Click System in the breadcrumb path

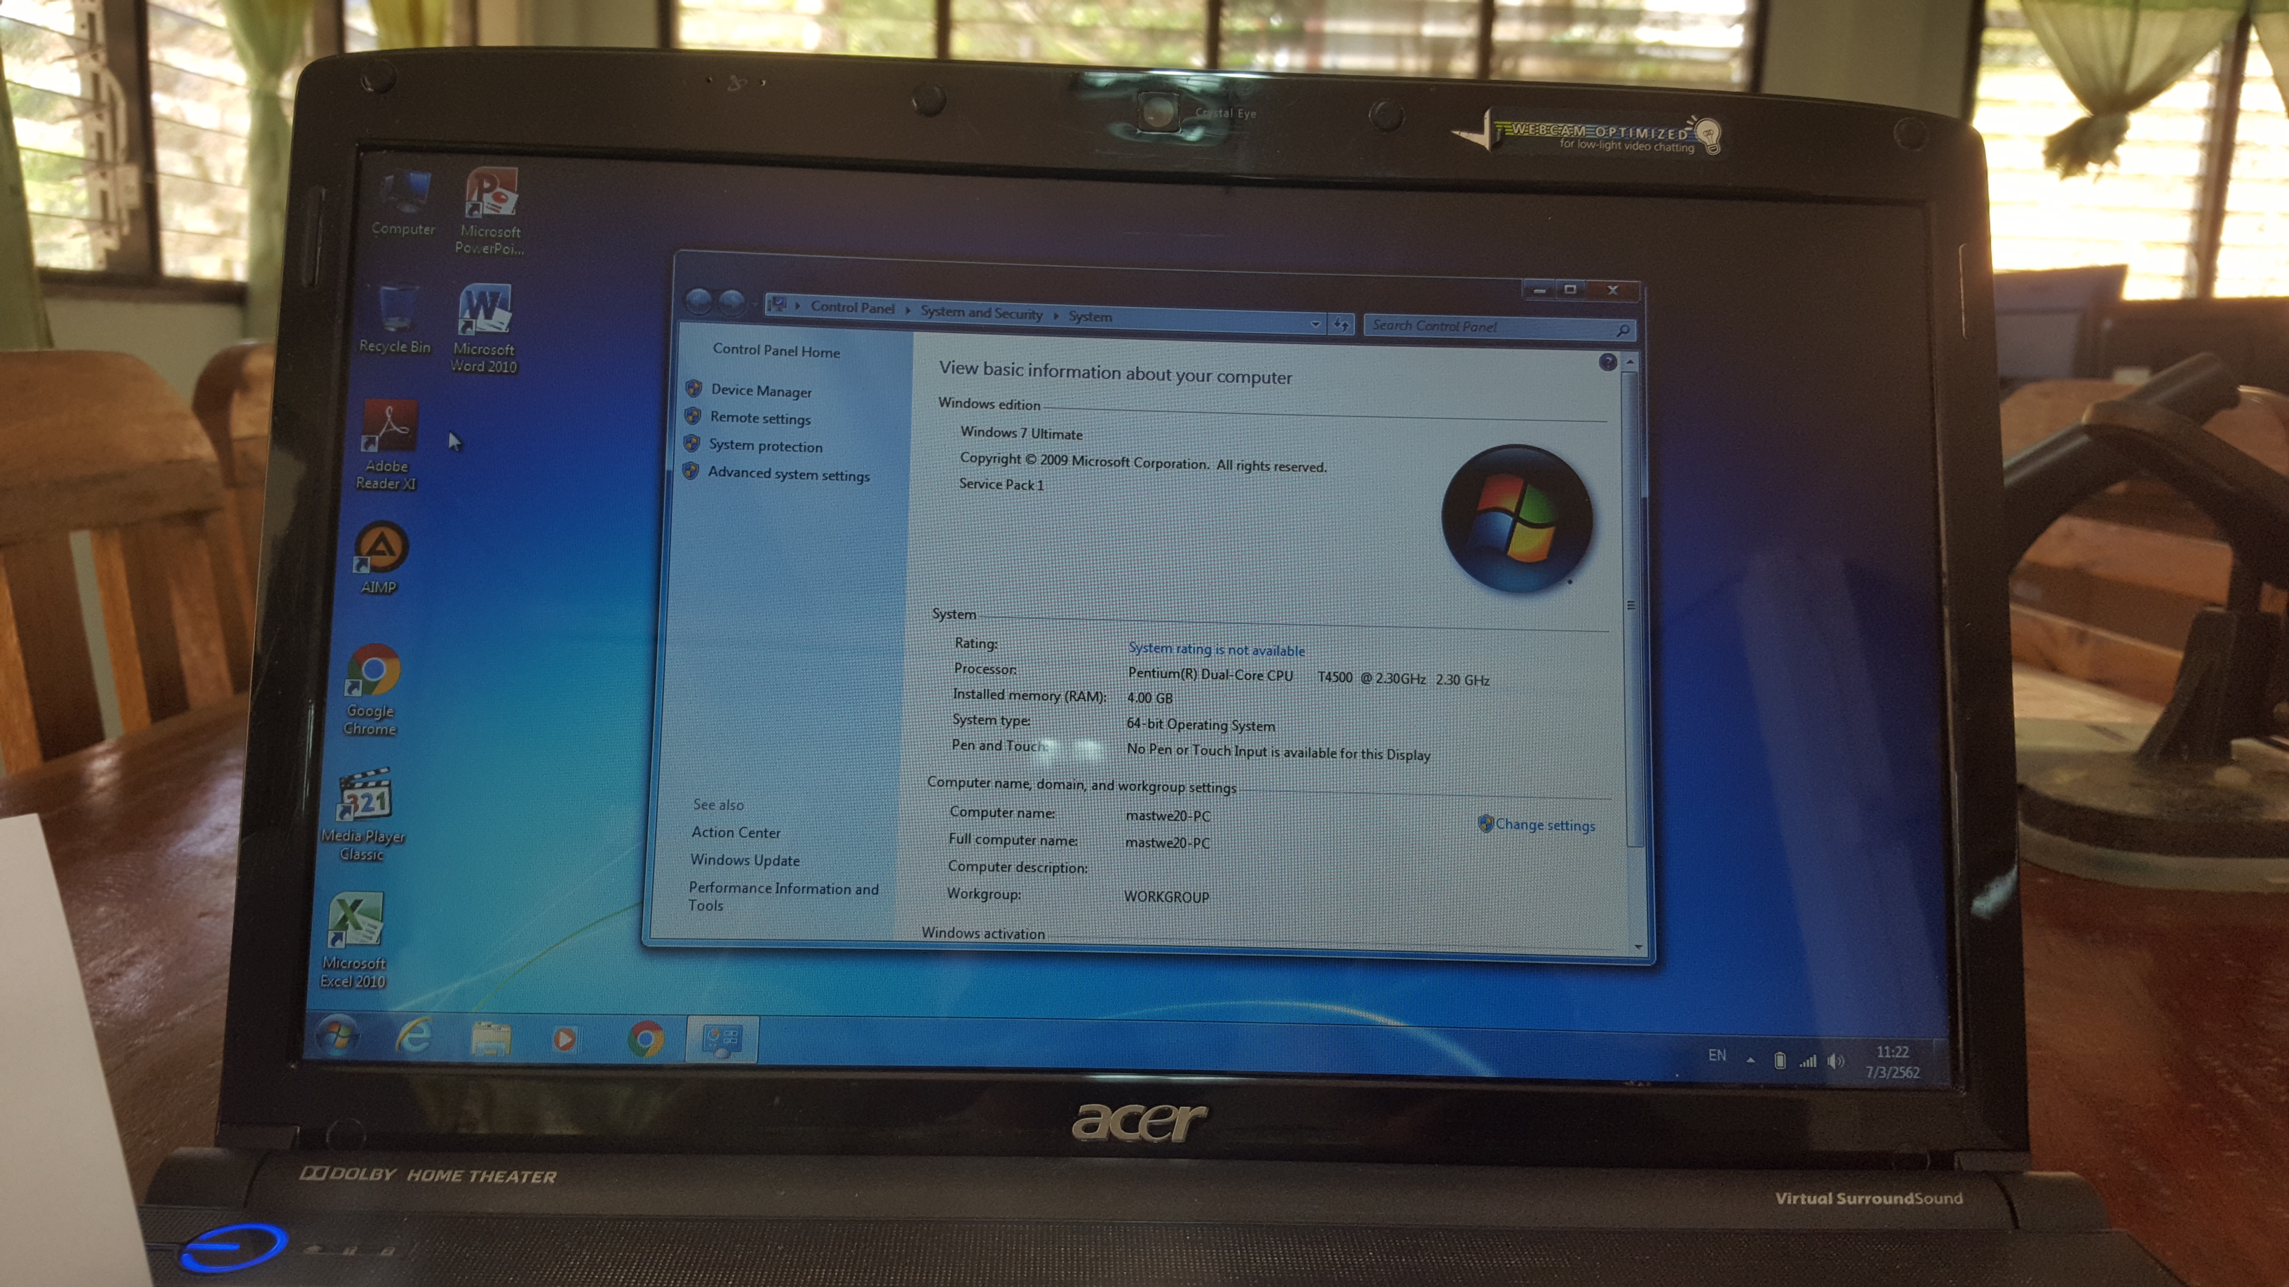tap(1089, 316)
